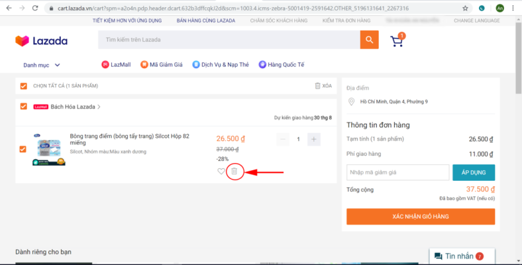Open Bán hàng cùng Lazada
Screen dimensions: 522x265
click(x=206, y=21)
